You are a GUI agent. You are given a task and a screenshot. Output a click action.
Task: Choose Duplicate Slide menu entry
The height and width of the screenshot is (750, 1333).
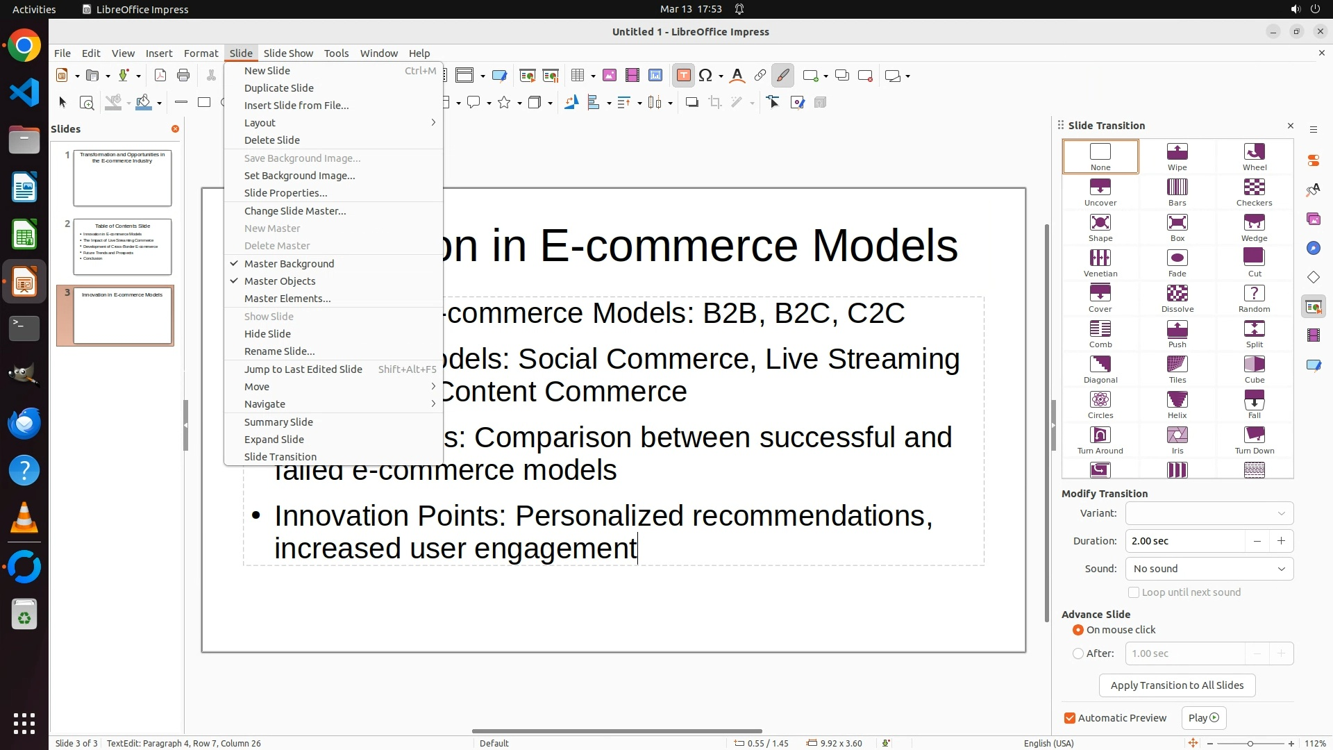pyautogui.click(x=278, y=88)
